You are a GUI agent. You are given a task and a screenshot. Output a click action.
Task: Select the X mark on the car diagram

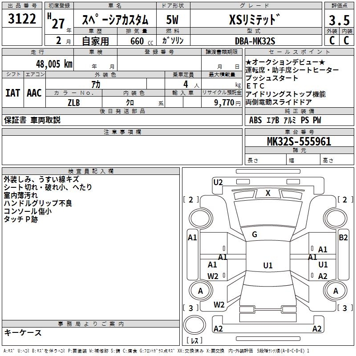click(268, 193)
